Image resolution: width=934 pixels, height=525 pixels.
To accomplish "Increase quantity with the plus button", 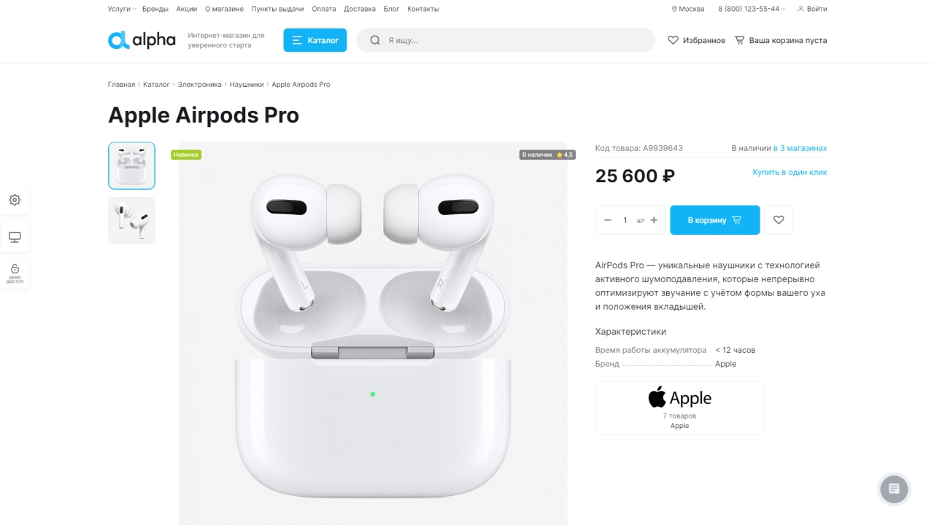I will pyautogui.click(x=654, y=220).
